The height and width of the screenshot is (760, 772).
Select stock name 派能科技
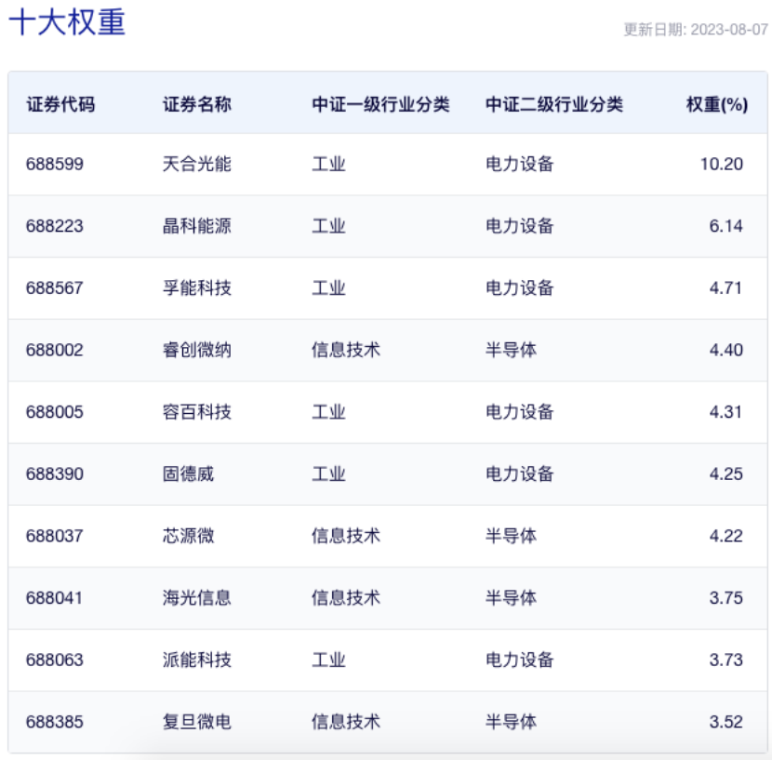(197, 660)
